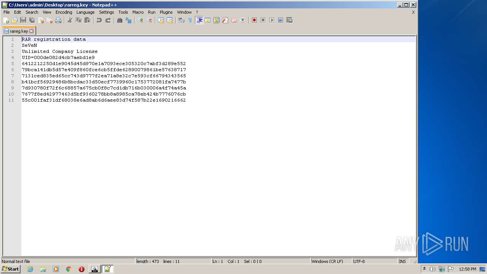The width and height of the screenshot is (487, 274).
Task: Open the Tools menu
Action: (123, 12)
